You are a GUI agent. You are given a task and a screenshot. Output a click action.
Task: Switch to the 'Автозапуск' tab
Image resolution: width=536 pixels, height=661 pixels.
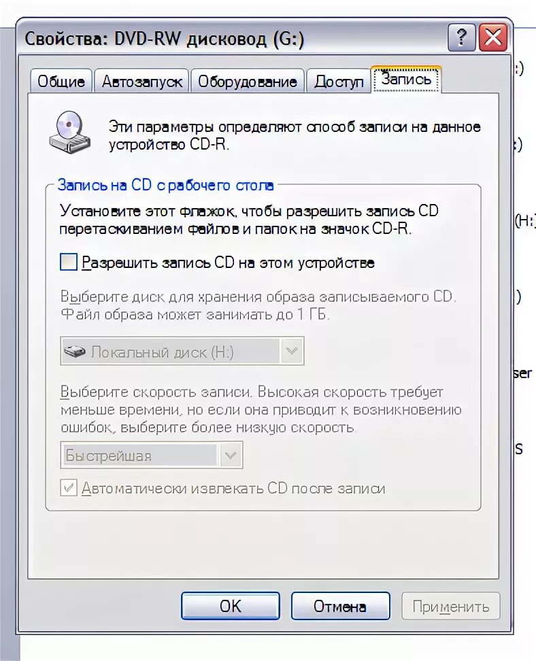tap(141, 81)
